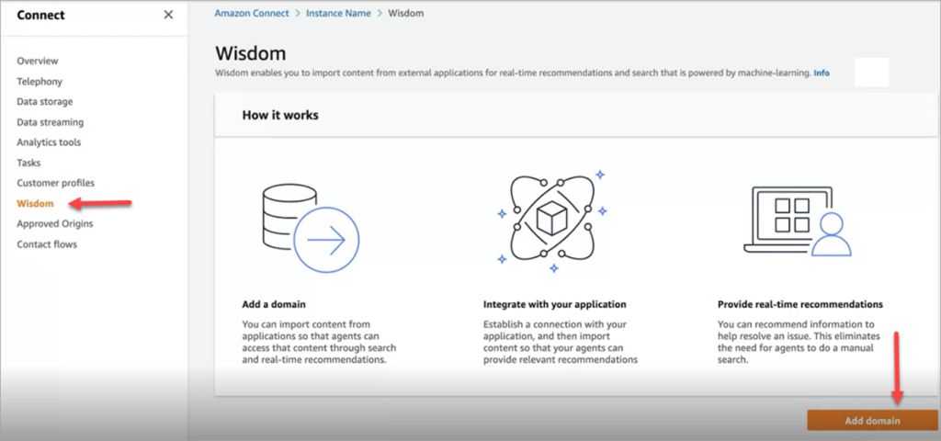Click the Wisdom page title

(251, 52)
